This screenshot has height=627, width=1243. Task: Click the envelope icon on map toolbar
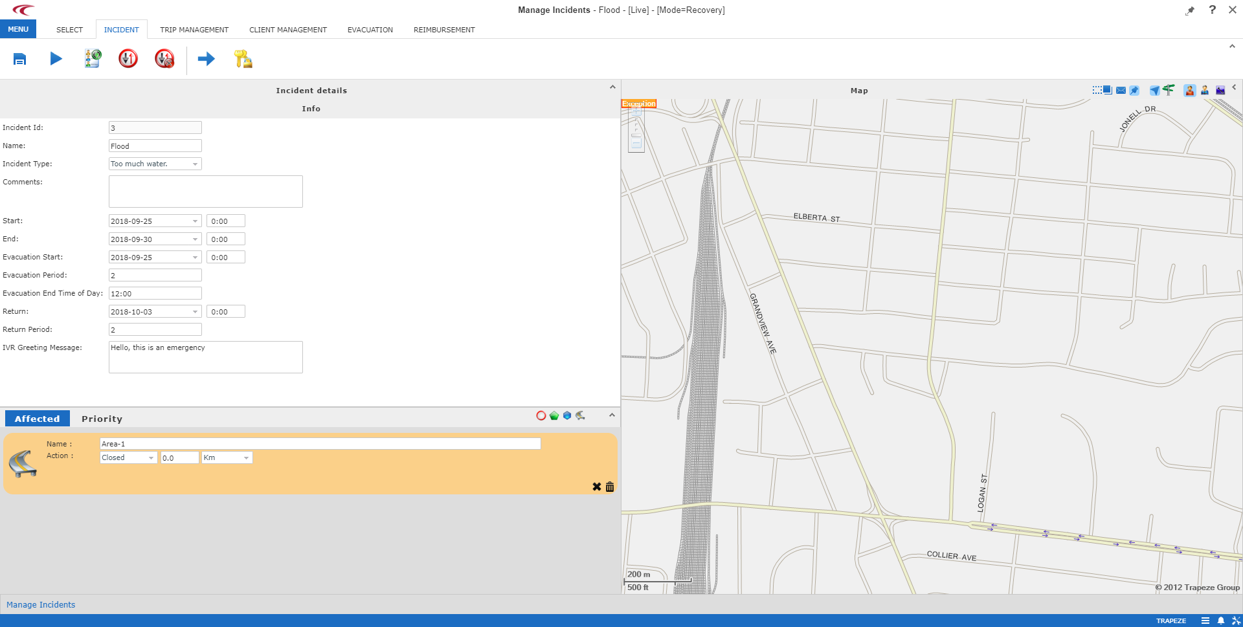click(x=1121, y=90)
